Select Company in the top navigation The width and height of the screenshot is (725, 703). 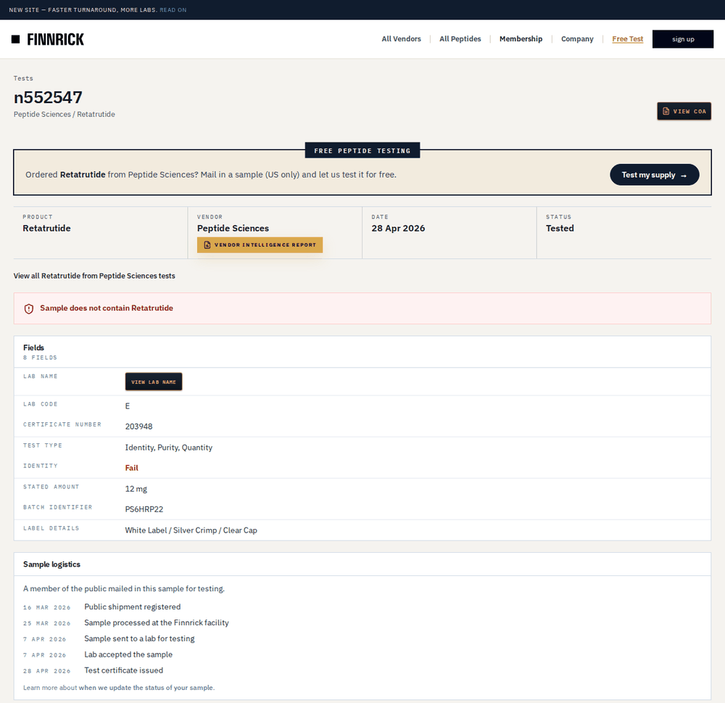click(577, 39)
